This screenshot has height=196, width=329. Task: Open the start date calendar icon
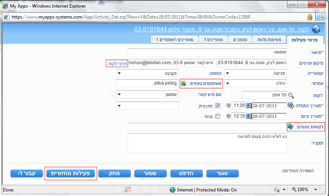click(249, 106)
